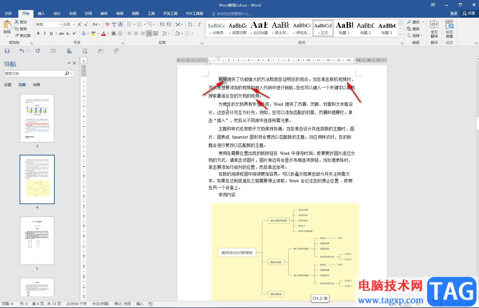Center-align the paragraph
The image size is (479, 308).
[x=136, y=33]
